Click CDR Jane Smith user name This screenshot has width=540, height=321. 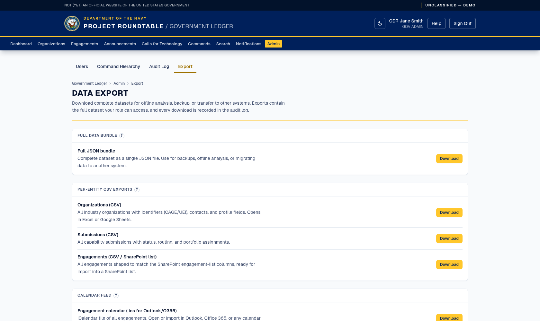pyautogui.click(x=406, y=21)
